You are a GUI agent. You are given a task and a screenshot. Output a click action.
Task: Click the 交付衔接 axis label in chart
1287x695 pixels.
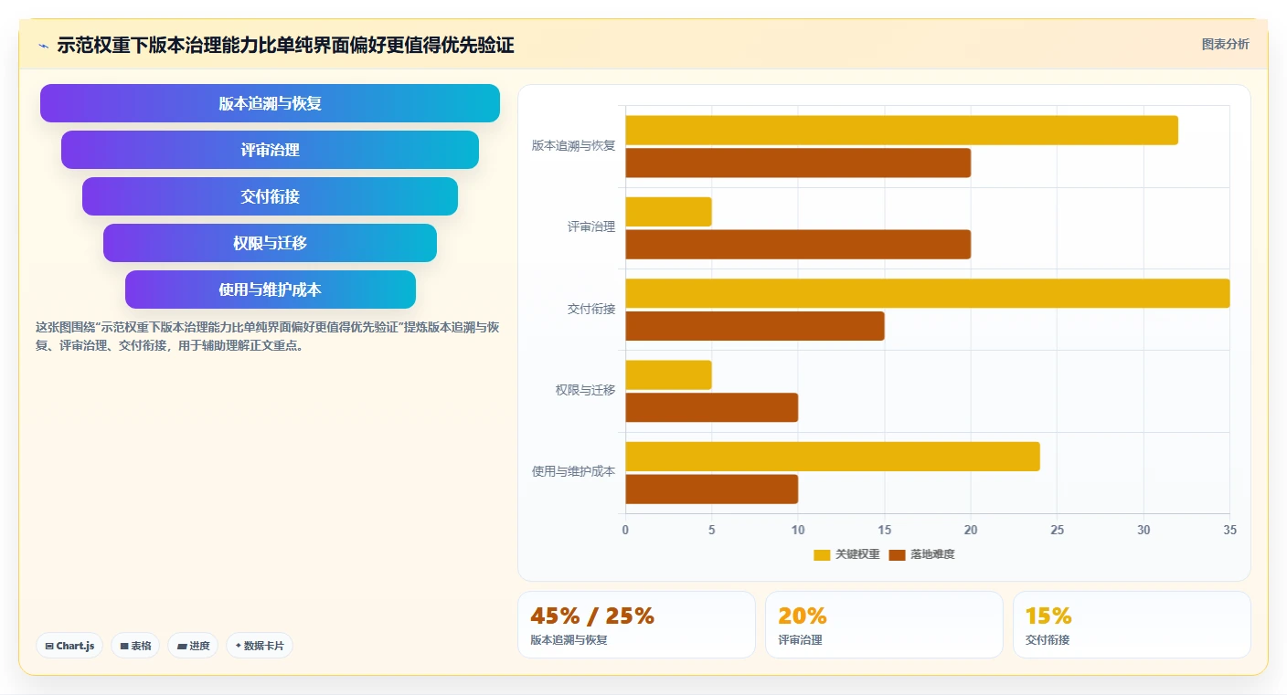(x=591, y=309)
